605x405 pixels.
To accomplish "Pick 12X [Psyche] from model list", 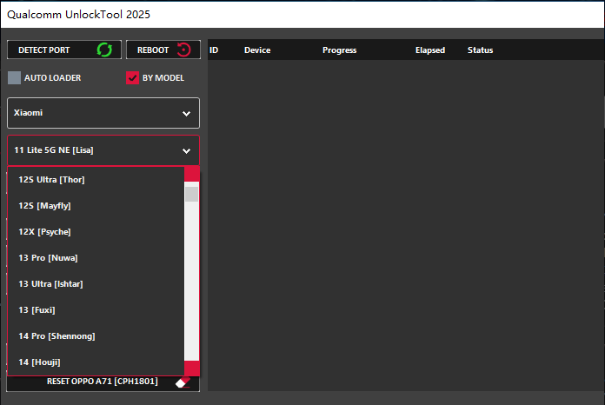I will [x=45, y=232].
